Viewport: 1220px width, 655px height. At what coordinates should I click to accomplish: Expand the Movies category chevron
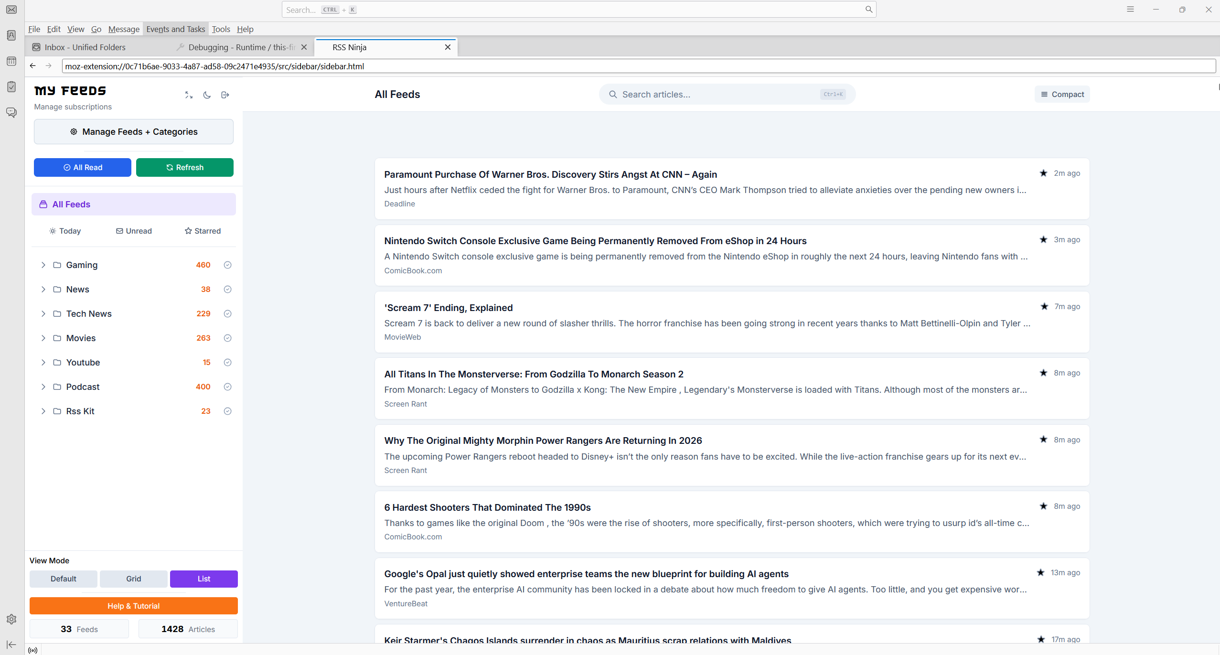click(43, 338)
